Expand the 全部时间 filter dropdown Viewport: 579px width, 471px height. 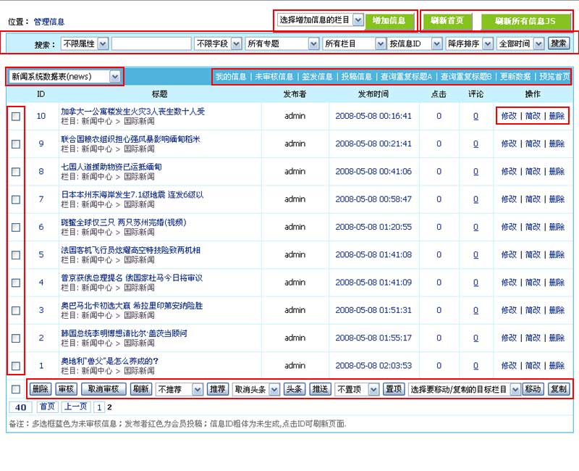[x=520, y=44]
